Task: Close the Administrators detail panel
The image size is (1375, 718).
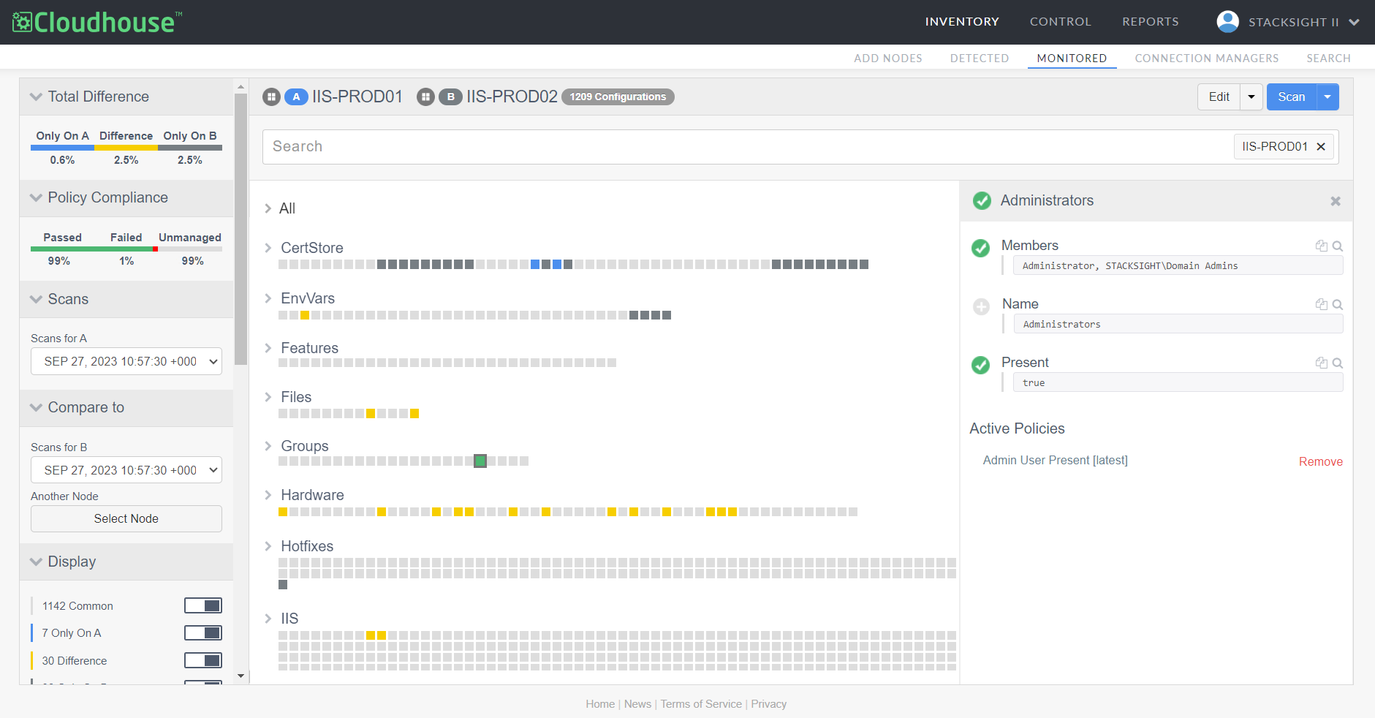Action: [x=1335, y=201]
